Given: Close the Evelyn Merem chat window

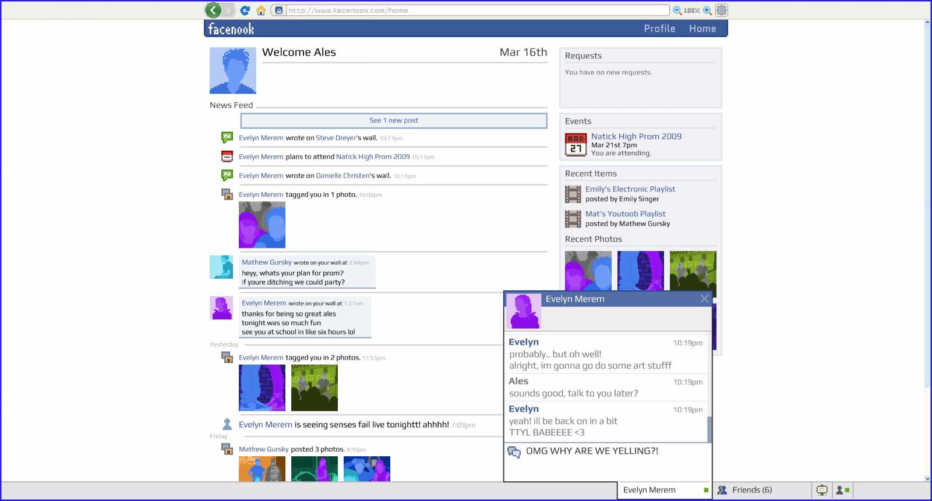Looking at the screenshot, I should coord(704,299).
